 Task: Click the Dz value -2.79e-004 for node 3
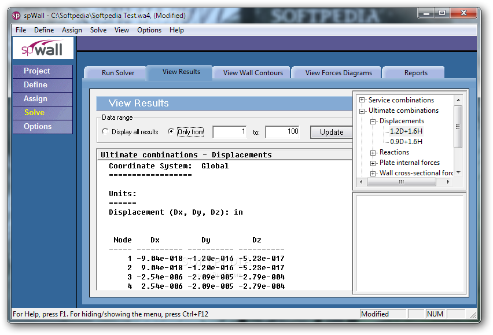point(262,277)
